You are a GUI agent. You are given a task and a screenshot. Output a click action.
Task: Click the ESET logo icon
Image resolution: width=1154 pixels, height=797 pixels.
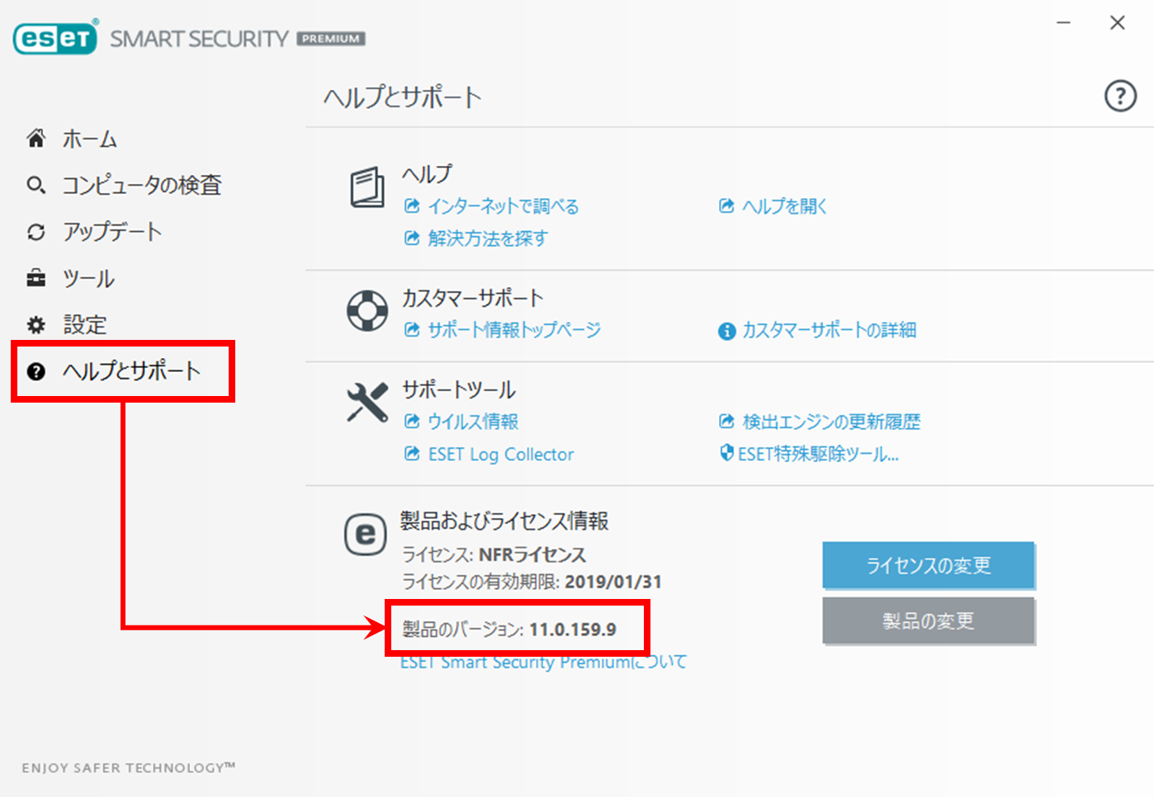click(54, 38)
